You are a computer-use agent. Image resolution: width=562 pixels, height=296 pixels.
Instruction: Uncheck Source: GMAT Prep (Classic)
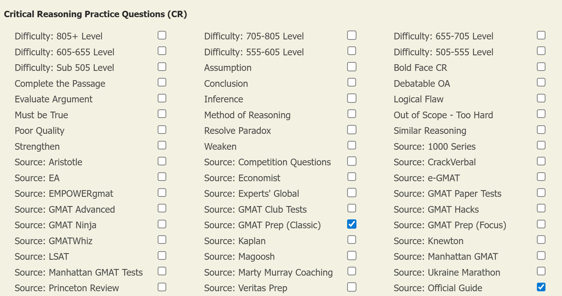[x=352, y=224]
